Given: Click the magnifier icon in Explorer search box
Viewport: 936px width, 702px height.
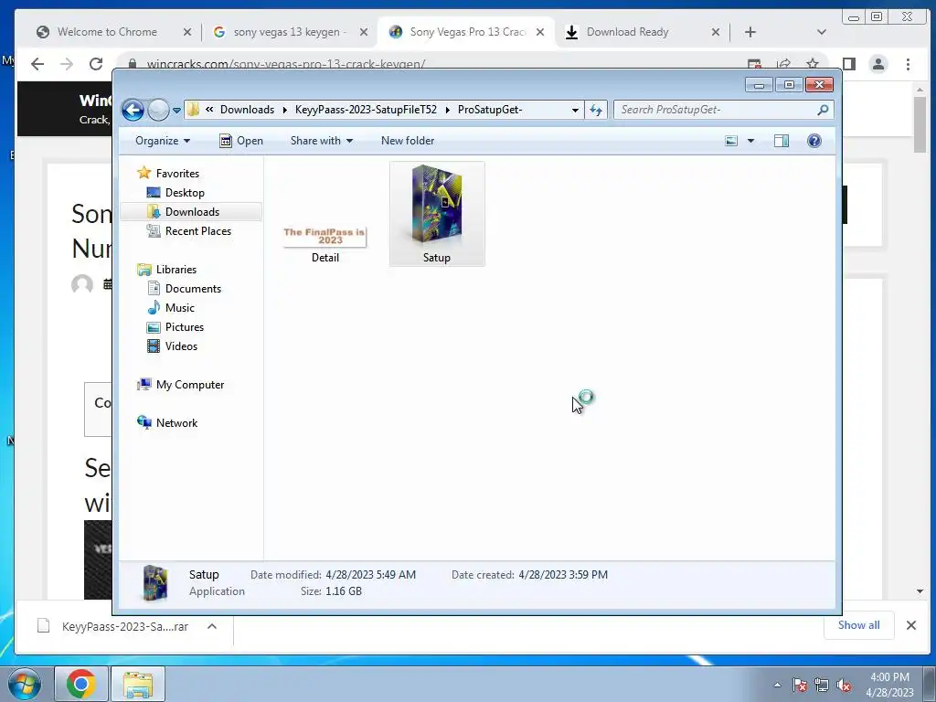Looking at the screenshot, I should [x=824, y=110].
